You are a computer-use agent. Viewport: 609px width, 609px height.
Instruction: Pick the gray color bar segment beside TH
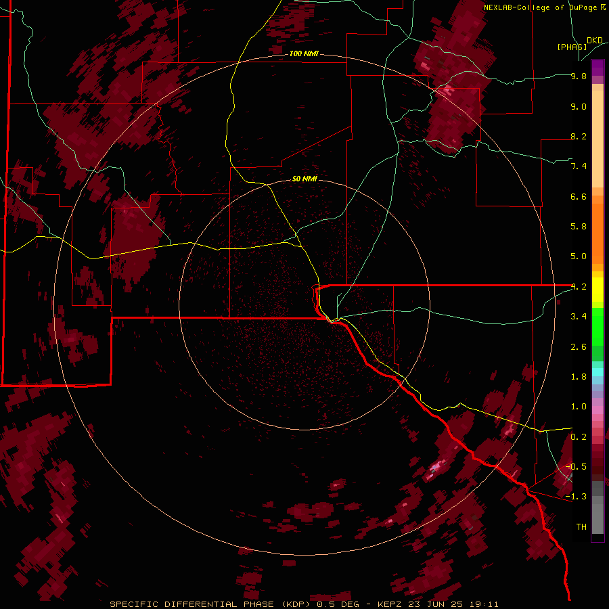click(597, 518)
